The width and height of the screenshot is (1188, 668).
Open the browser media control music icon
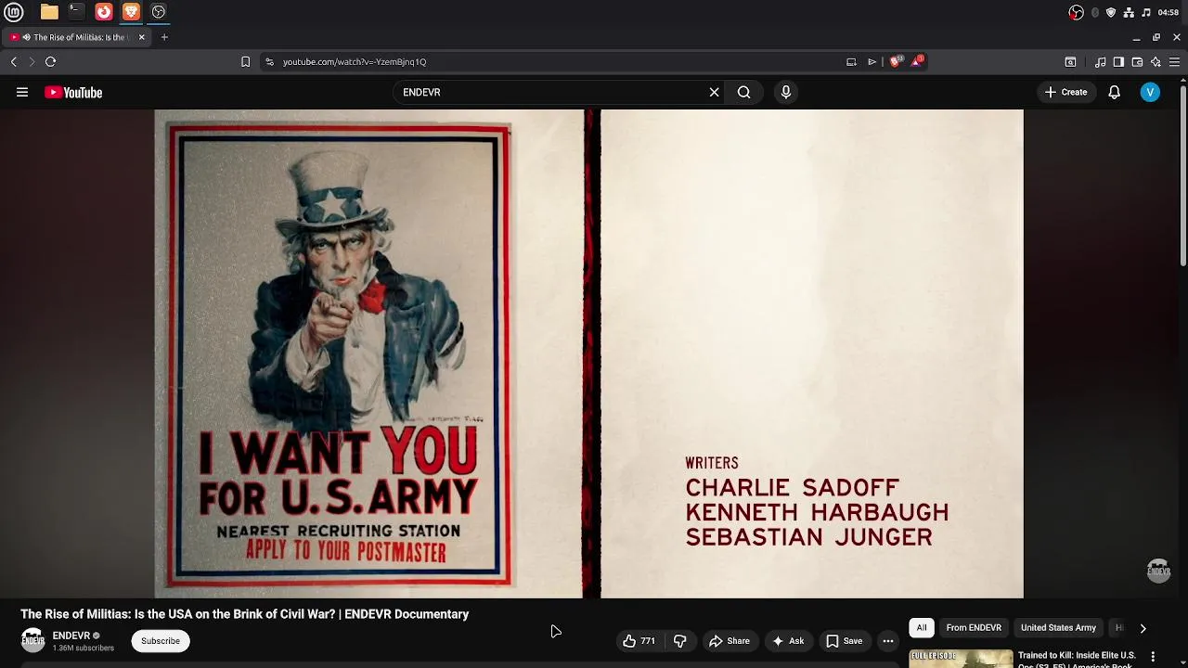(x=1100, y=62)
